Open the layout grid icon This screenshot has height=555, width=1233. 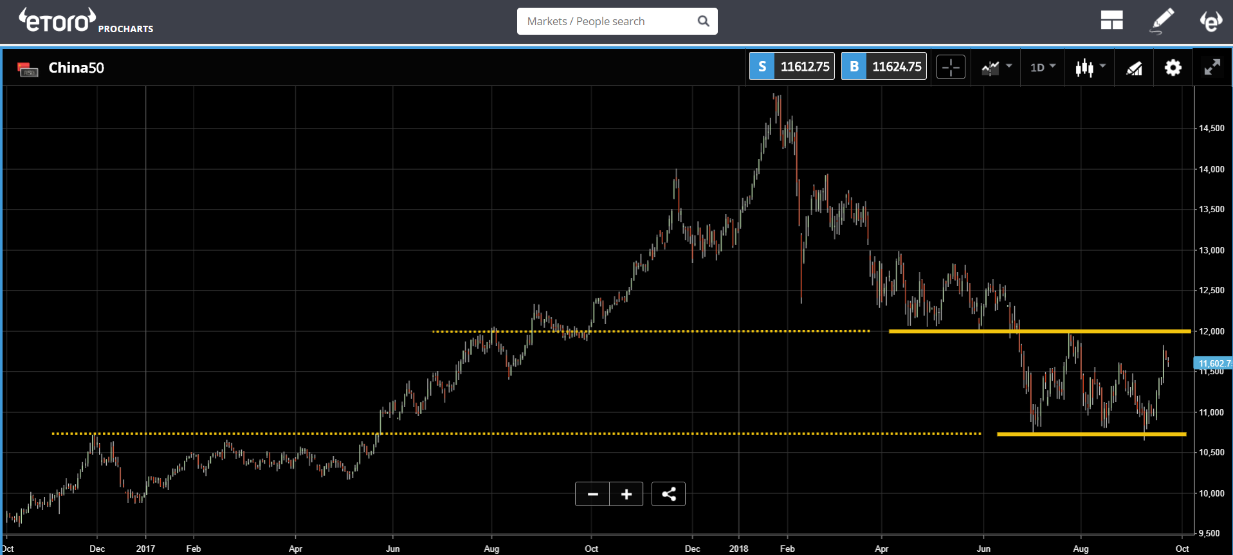tap(1111, 21)
